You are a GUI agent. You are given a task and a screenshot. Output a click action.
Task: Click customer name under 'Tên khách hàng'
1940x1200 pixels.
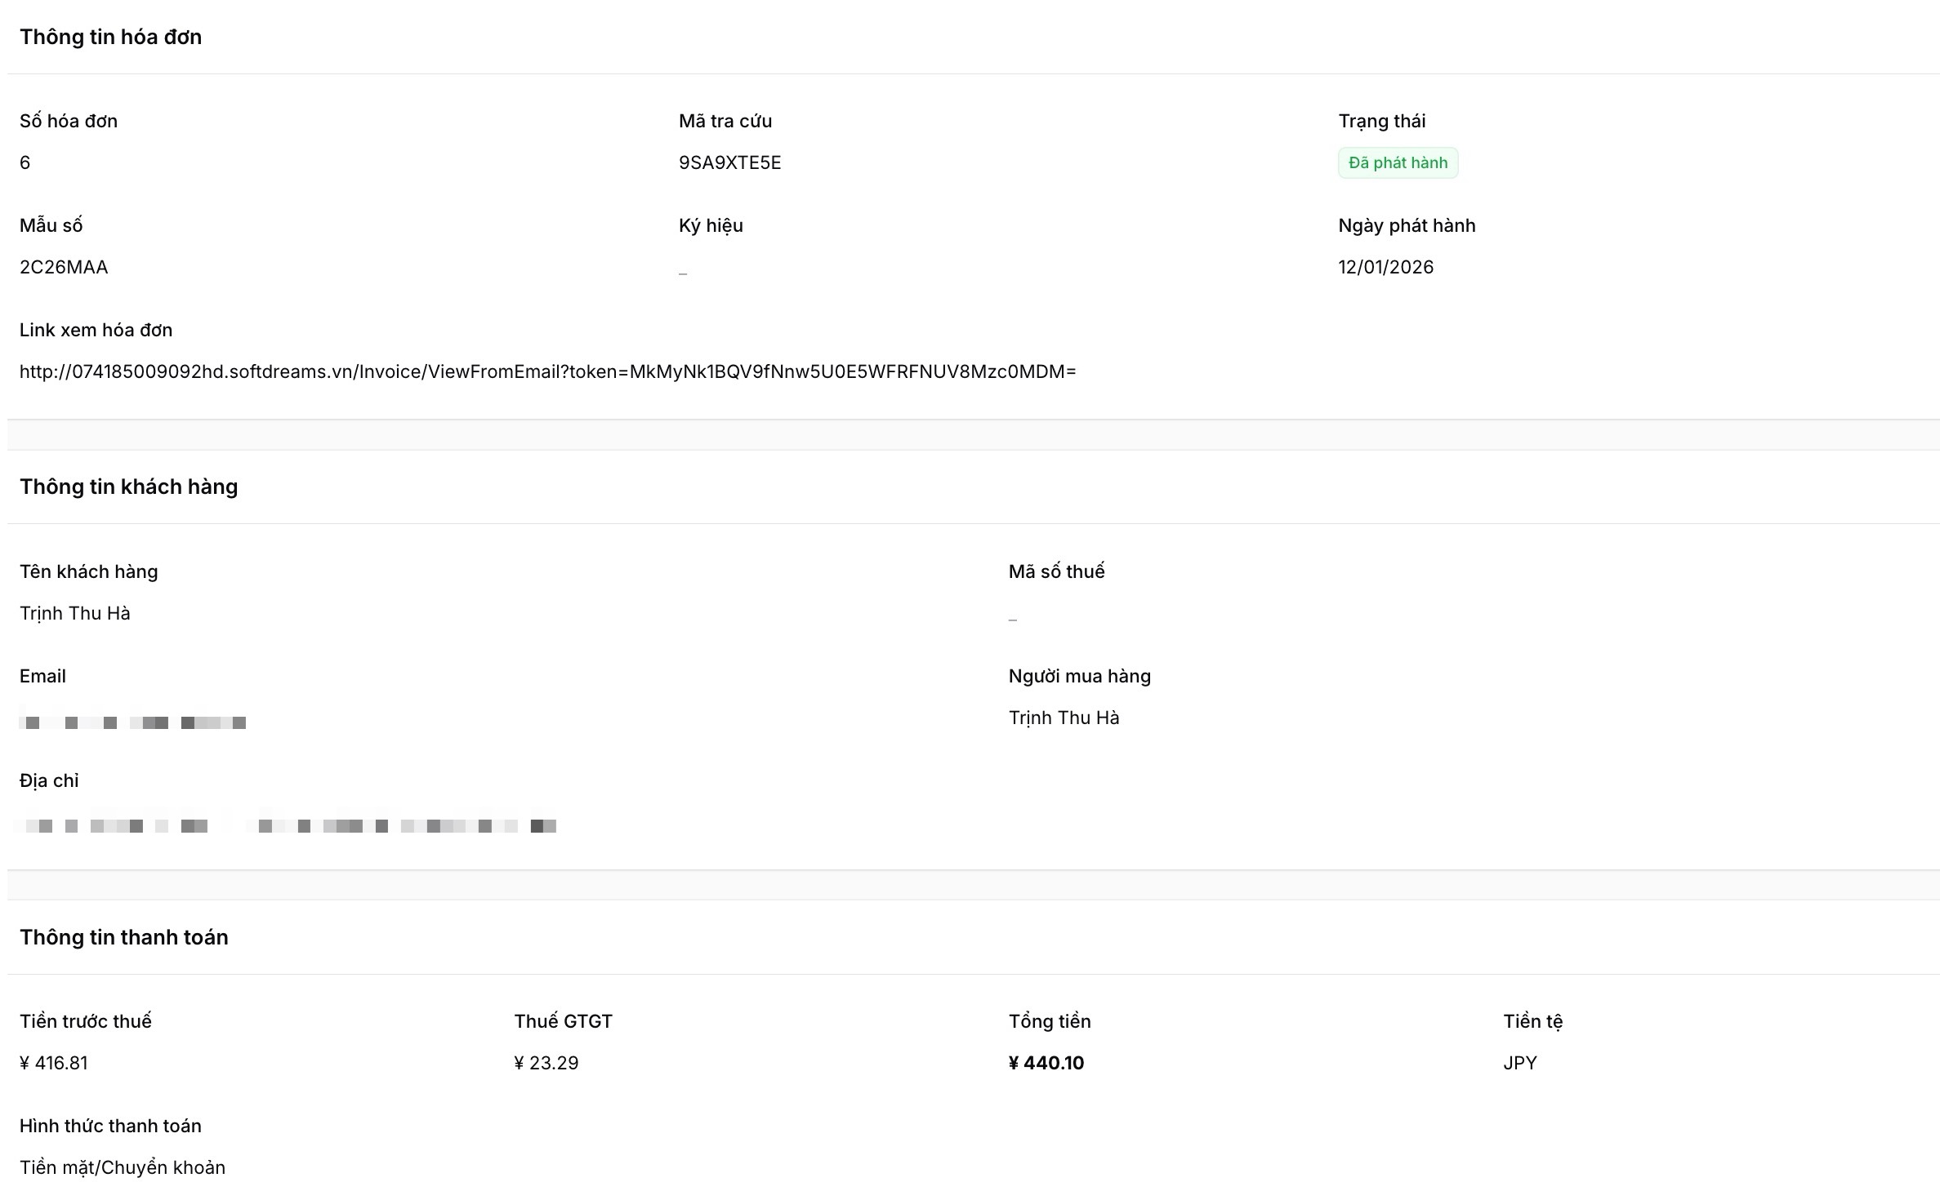[75, 614]
